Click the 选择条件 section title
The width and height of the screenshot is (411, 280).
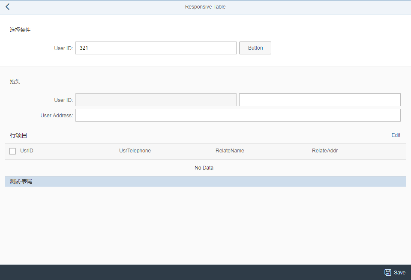[20, 30]
